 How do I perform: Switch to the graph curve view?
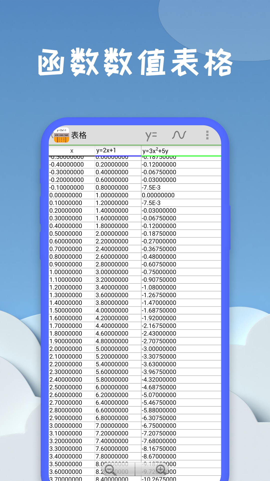pos(179,135)
